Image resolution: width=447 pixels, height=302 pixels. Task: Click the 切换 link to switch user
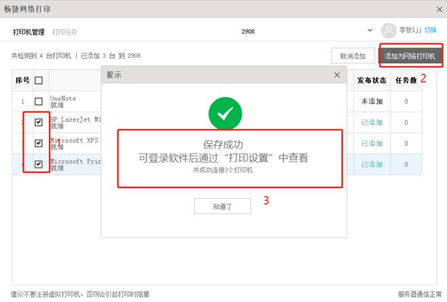pos(431,31)
